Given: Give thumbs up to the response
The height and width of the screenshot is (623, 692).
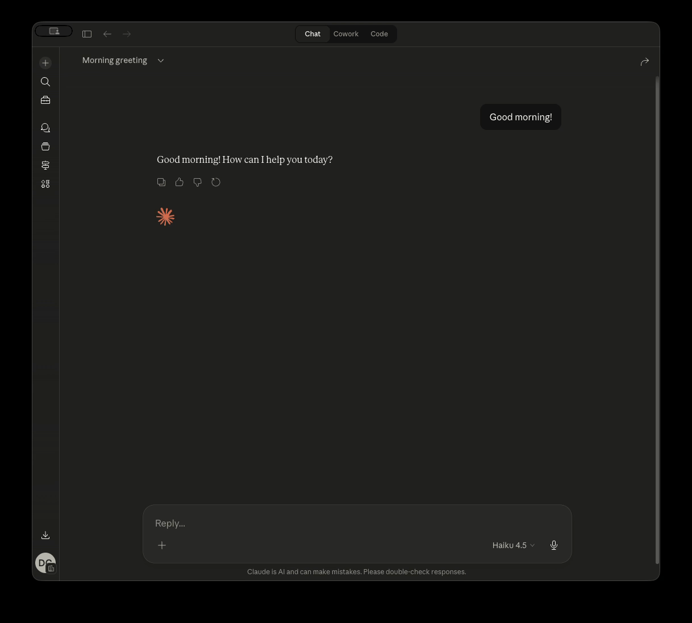Looking at the screenshot, I should [x=180, y=182].
